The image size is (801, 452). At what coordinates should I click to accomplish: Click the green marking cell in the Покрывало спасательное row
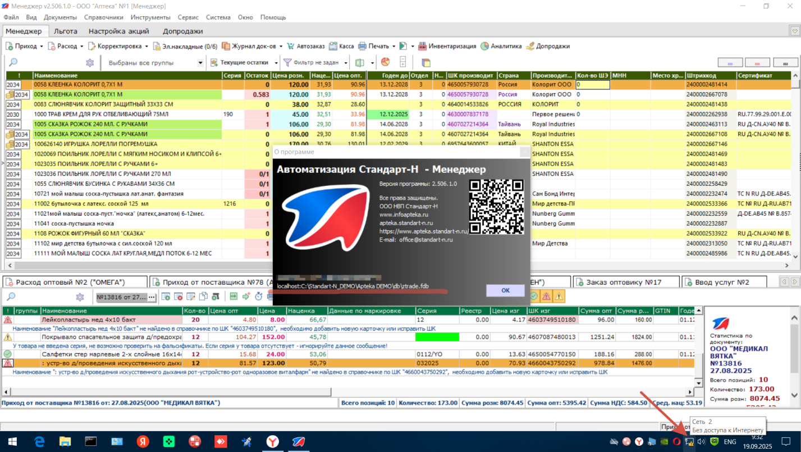(x=437, y=337)
